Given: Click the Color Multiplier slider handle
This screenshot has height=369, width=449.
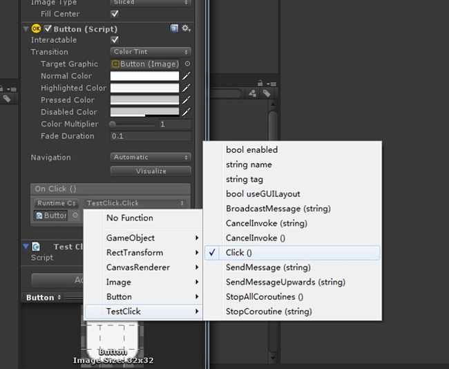Looking at the screenshot, I should [113, 124].
